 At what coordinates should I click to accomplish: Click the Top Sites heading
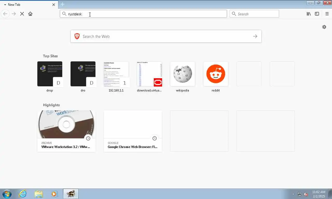50,56
